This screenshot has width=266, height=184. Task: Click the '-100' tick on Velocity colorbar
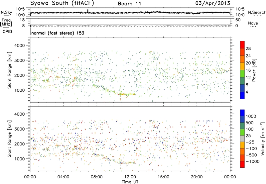coord(251,148)
